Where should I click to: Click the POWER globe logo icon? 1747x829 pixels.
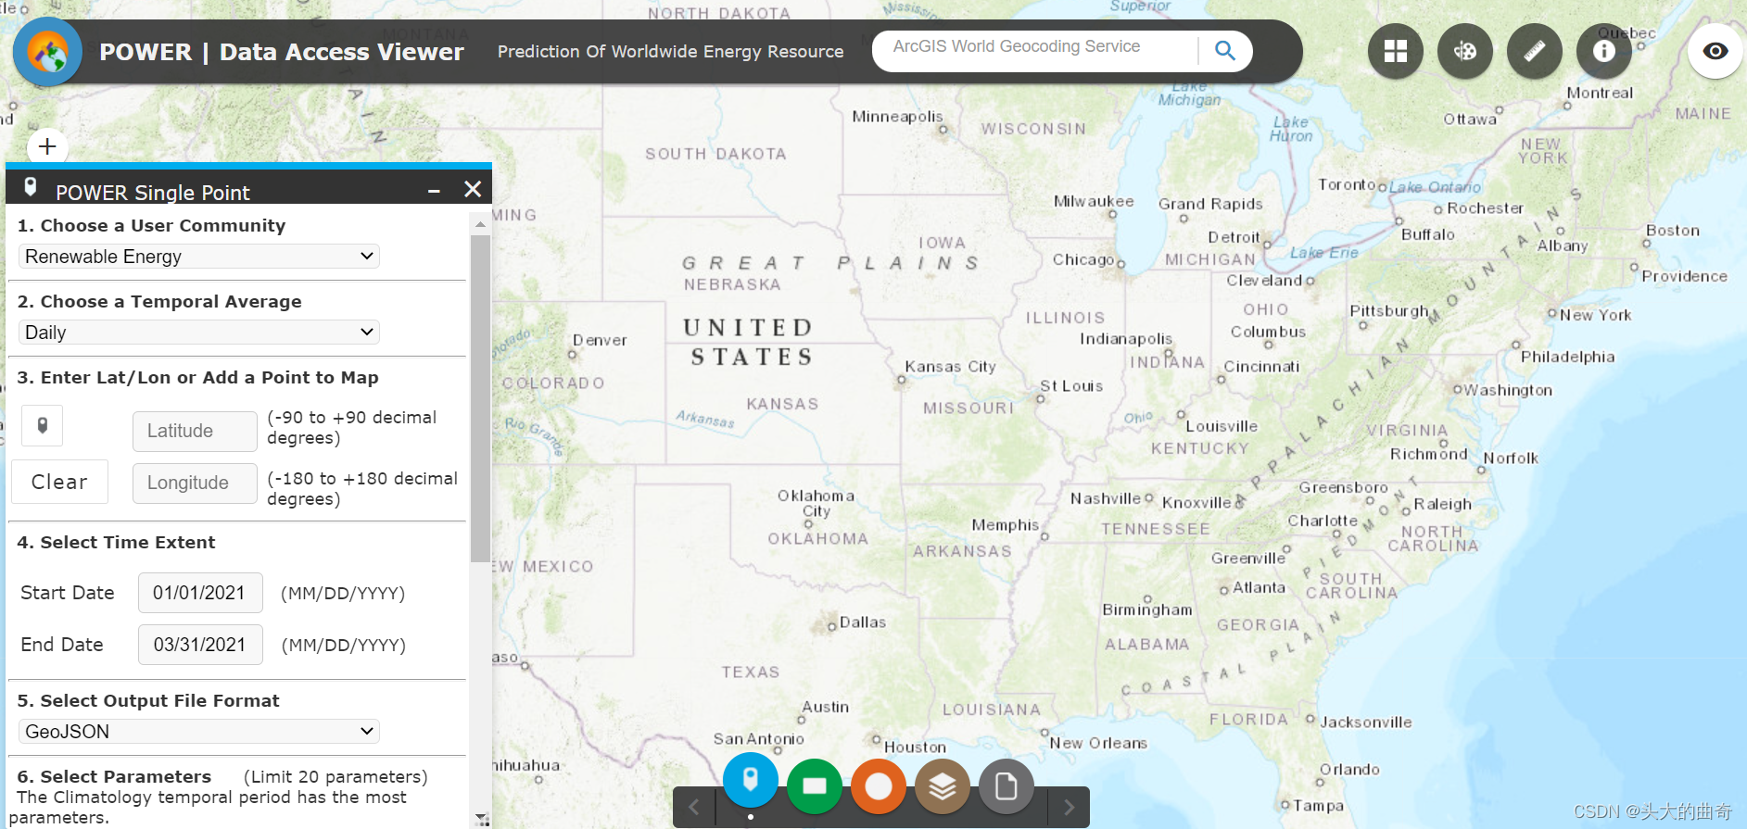[x=47, y=52]
